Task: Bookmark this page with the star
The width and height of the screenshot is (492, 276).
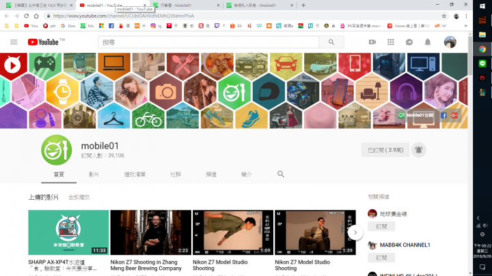Action: coord(443,16)
